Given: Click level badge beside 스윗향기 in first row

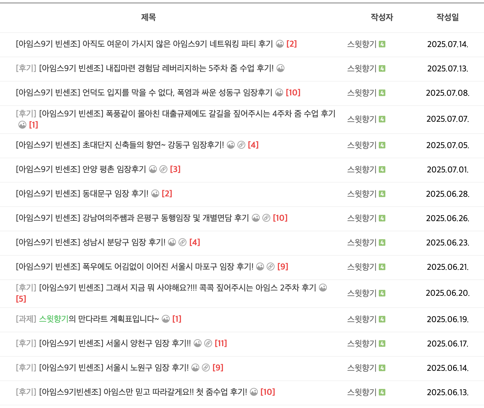Looking at the screenshot, I should pyautogui.click(x=382, y=44).
